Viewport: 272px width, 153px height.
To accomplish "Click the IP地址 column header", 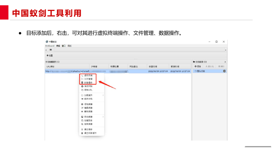I will pos(99,66).
